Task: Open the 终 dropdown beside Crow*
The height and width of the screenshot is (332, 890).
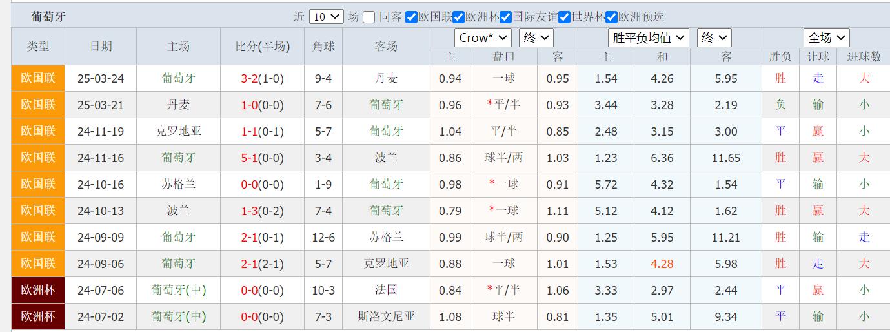Action: click(x=536, y=38)
